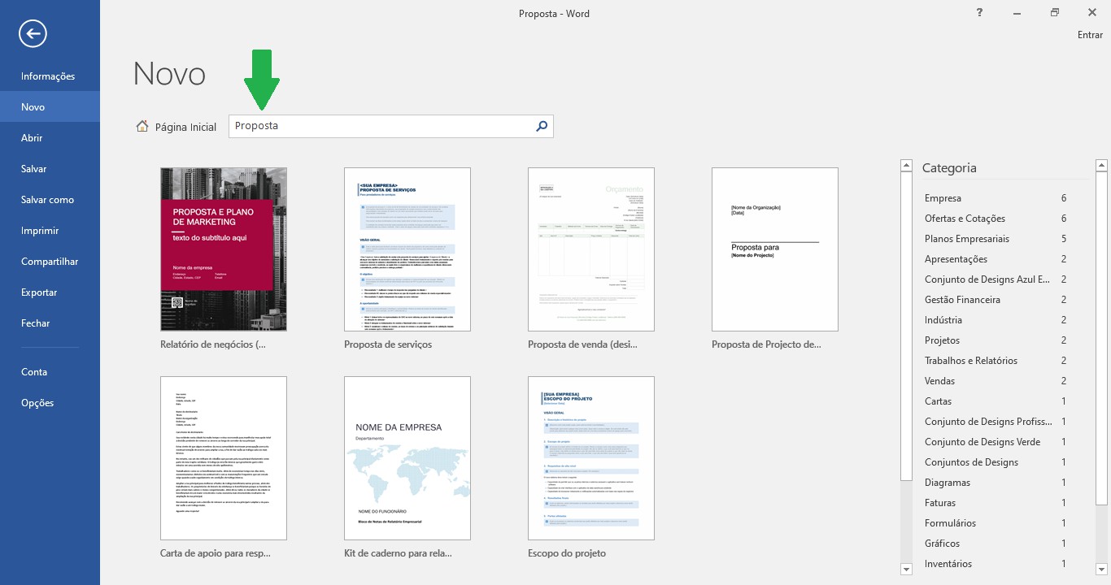
Task: Choose Salvar in the sidebar
Action: point(50,169)
